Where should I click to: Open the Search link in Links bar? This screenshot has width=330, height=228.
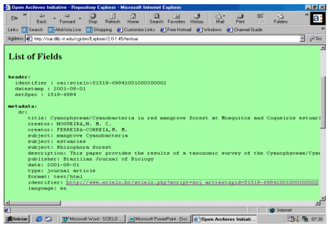(32, 29)
